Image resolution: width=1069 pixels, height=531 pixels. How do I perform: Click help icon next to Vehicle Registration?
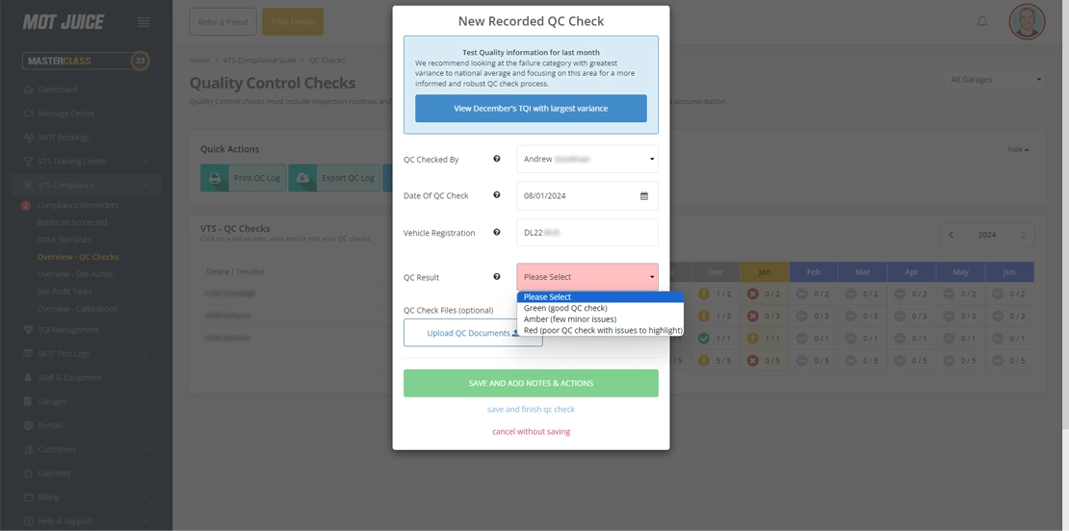pos(496,232)
